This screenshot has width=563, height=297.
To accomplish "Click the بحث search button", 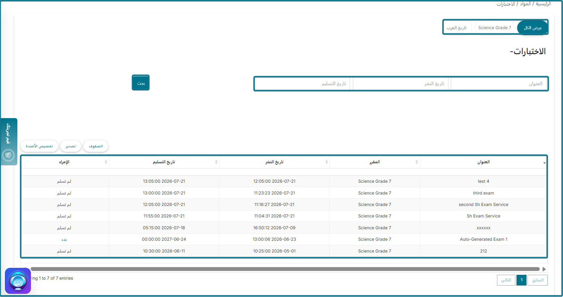I will (x=141, y=83).
